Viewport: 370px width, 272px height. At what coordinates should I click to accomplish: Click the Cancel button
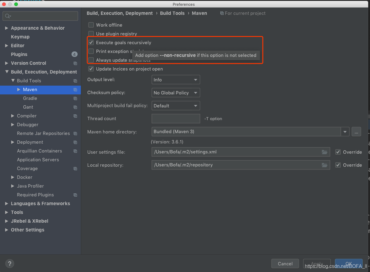point(285,264)
